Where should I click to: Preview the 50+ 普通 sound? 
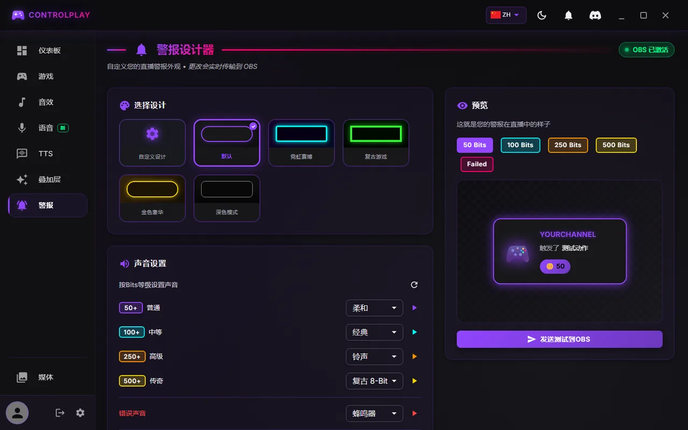414,308
